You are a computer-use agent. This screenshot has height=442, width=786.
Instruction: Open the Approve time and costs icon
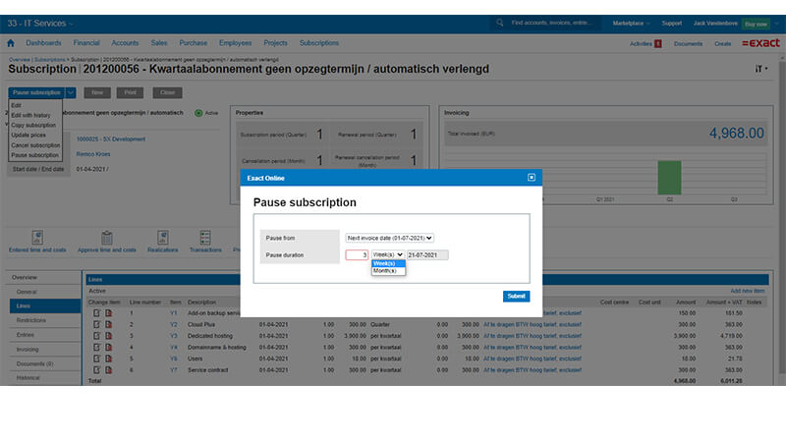(107, 238)
